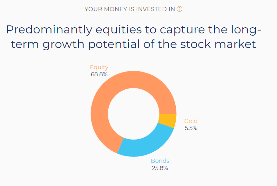Screen dimensions: 277x186
Task: Click the Equity chart label
Action: pos(99,67)
